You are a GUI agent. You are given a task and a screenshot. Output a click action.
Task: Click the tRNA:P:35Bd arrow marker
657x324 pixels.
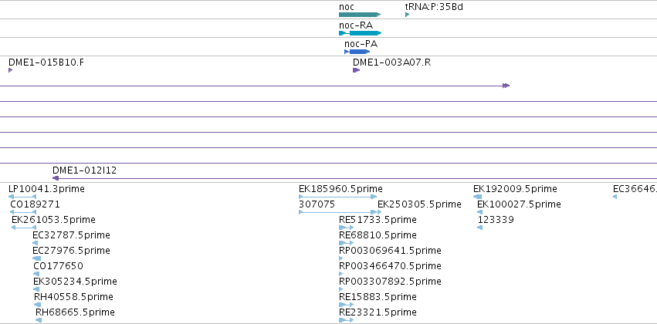pyautogui.click(x=408, y=15)
